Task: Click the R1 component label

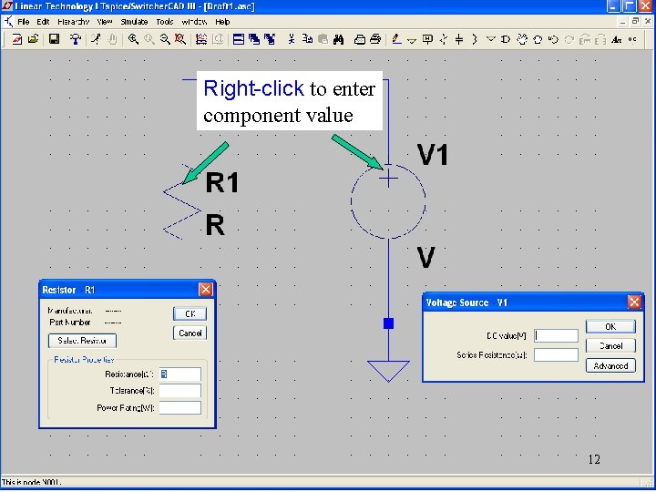Action: tap(222, 182)
